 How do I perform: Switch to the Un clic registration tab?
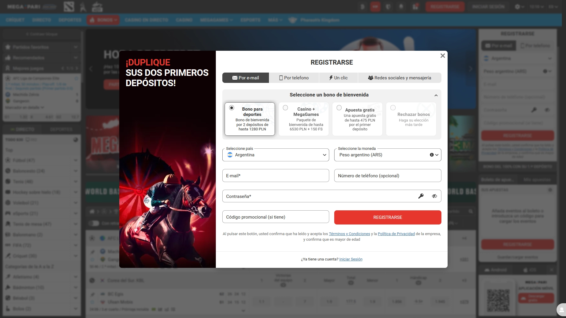coord(338,78)
